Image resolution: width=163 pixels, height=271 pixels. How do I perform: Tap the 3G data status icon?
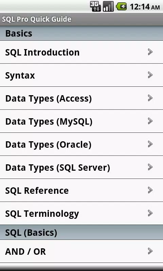click(x=95, y=6)
